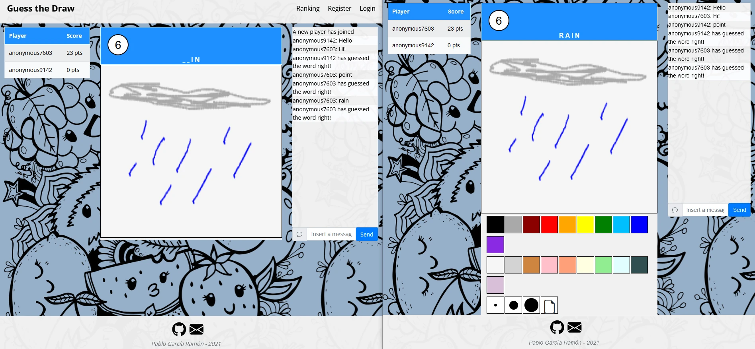
Task: Pick the light green color swatch
Action: click(x=603, y=265)
